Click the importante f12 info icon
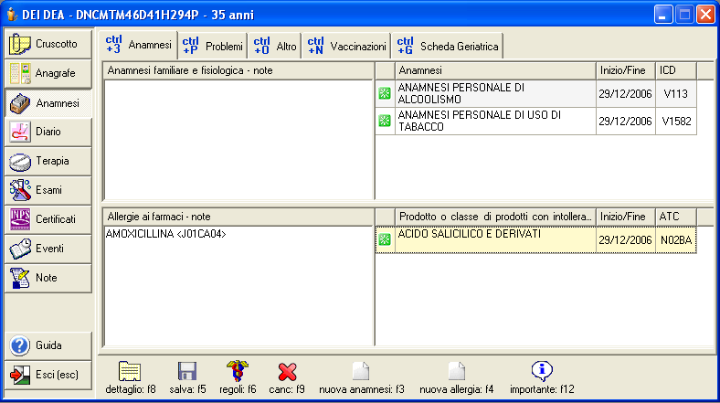The width and height of the screenshot is (720, 403). click(543, 370)
